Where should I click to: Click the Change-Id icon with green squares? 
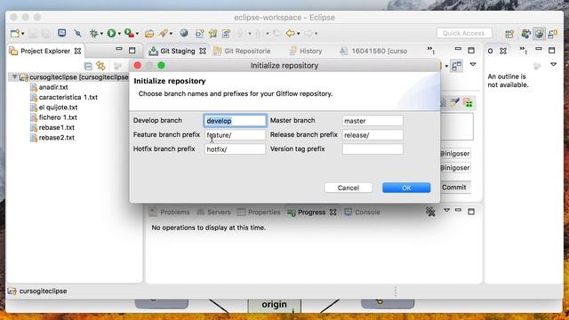click(x=468, y=103)
